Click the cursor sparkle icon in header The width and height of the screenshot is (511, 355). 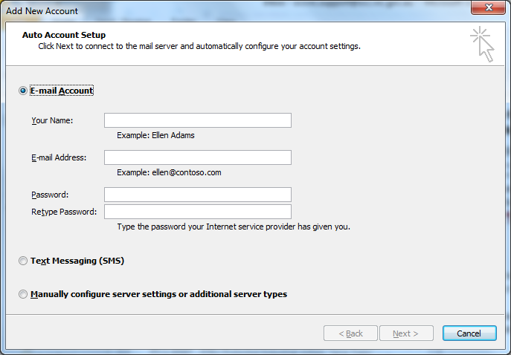(482, 44)
